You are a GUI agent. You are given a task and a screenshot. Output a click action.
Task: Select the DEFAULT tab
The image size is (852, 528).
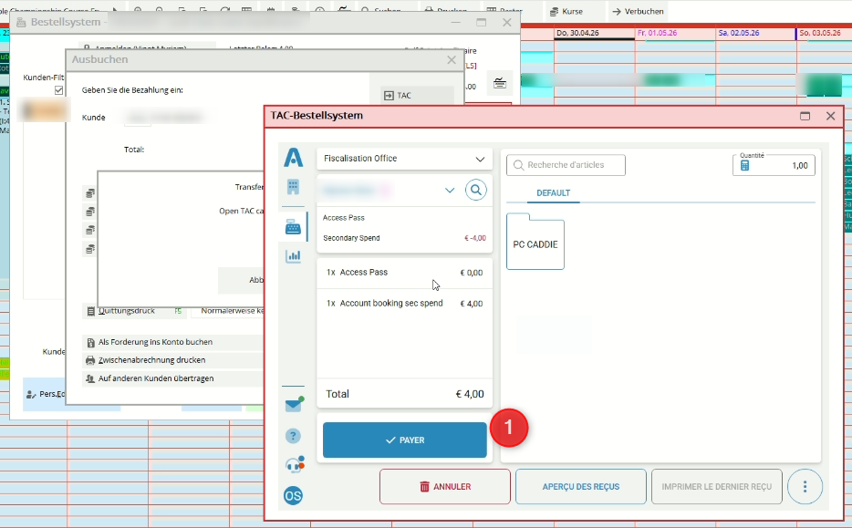553,193
